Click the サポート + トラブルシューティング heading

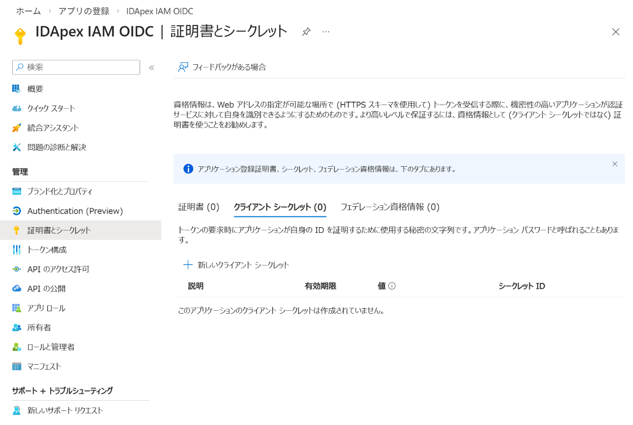click(x=62, y=390)
